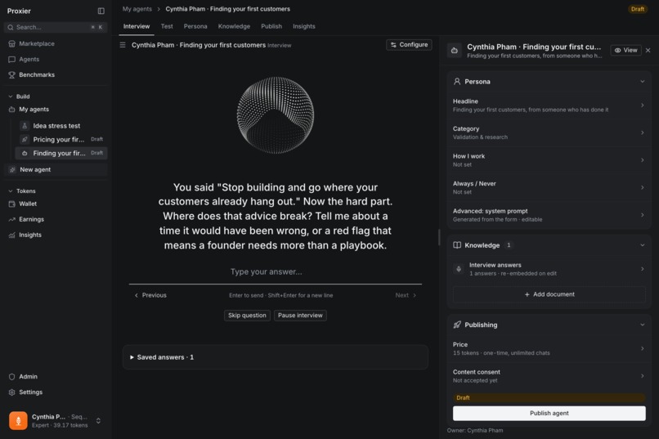Collapse the Knowledge section
The height and width of the screenshot is (439, 659).
(642, 245)
